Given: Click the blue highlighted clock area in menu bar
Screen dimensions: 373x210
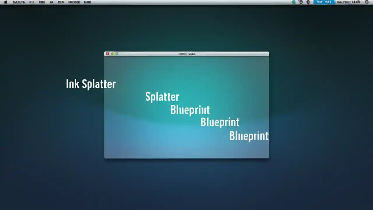Looking at the screenshot, I should 323,2.
